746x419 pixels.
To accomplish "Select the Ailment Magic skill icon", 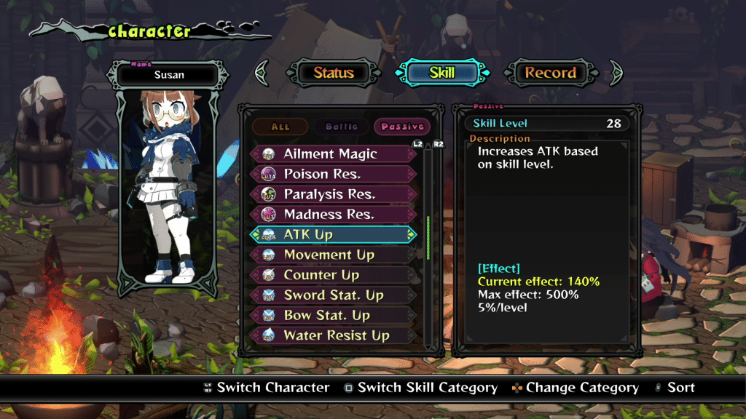I will (x=268, y=154).
